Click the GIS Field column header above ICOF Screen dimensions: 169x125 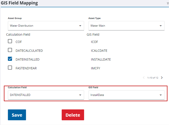[x=93, y=34]
